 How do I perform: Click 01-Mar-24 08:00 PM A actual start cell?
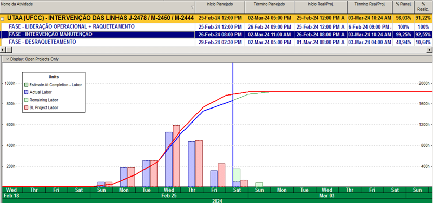[x=321, y=42]
